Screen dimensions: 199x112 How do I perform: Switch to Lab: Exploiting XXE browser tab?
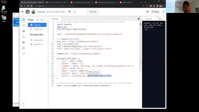pos(81,2)
